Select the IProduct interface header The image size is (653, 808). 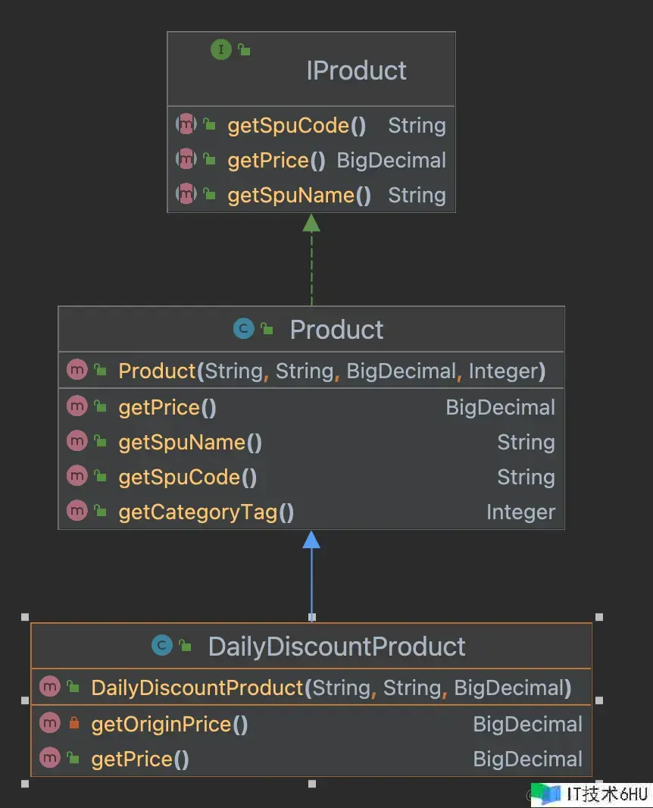click(356, 70)
